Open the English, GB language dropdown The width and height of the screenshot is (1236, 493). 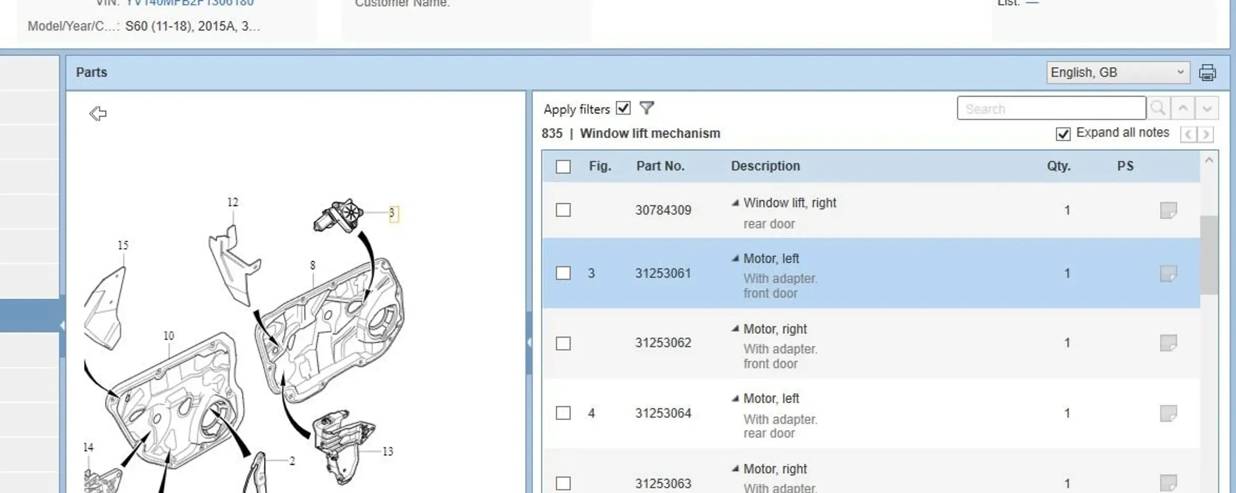click(x=1118, y=73)
